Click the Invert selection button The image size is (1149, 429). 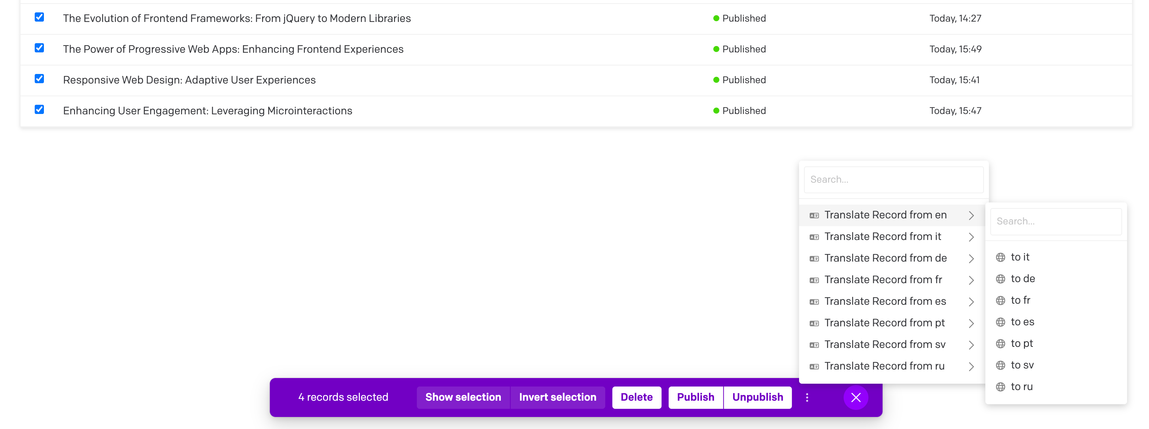click(x=557, y=397)
